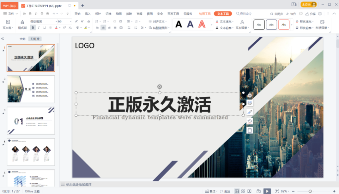Switch to the 绘图工具 (Drawing Tools) tab

(x=205, y=14)
